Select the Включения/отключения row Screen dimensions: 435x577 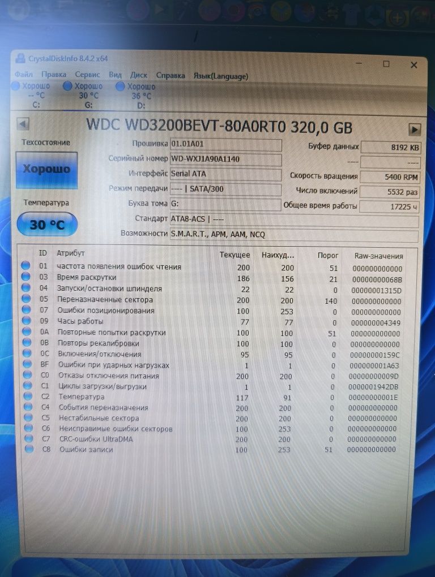(212, 355)
